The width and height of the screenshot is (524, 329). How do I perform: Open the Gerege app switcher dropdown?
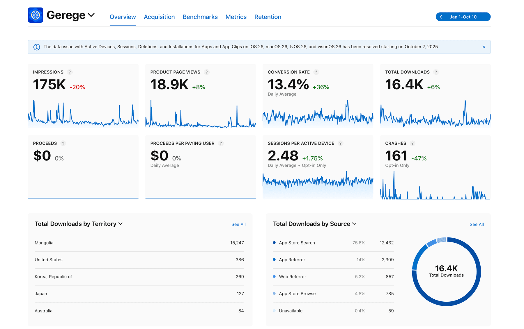pos(91,15)
